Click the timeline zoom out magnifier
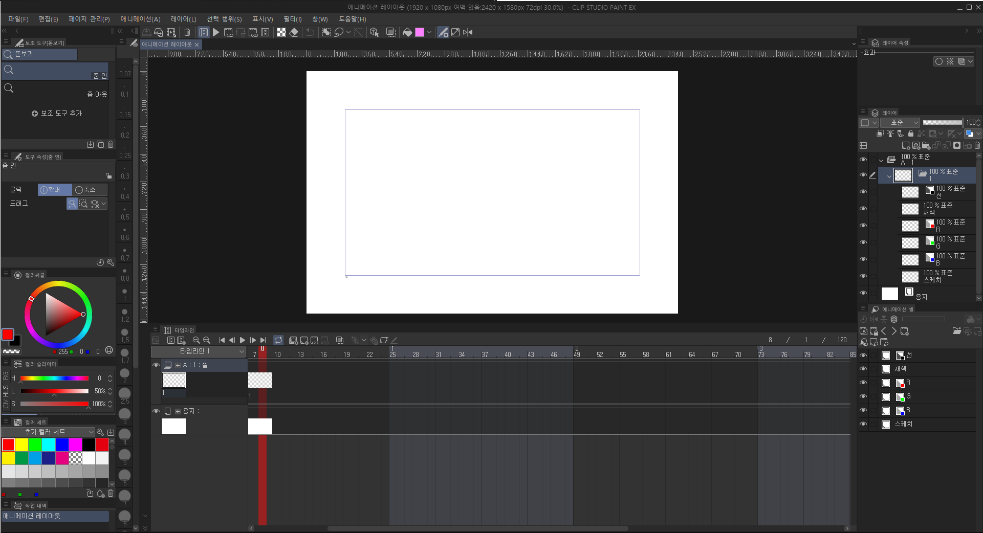The image size is (983, 533). tap(196, 340)
